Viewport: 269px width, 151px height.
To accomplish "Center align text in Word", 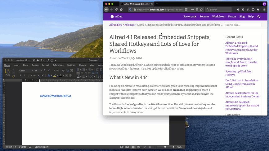I will (x=82, y=73).
